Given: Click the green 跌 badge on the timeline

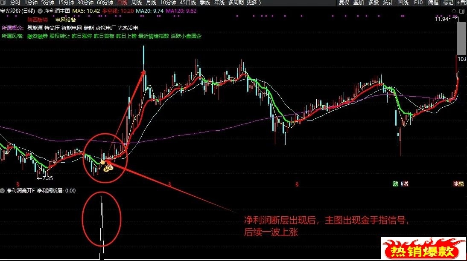Looking at the screenshot, I should (396, 184).
